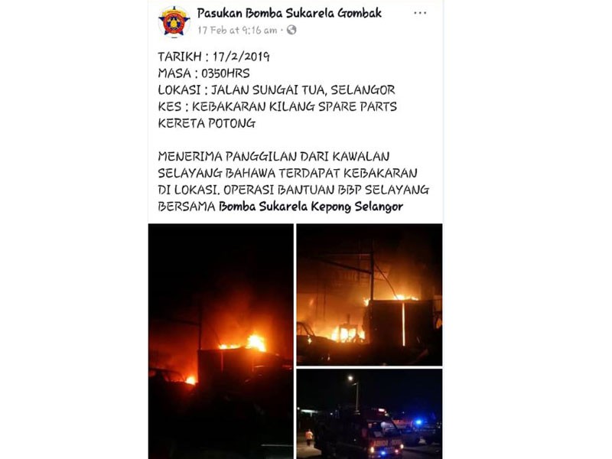
Task: Click the MASA : 0350HRS text line
Action: click(x=203, y=73)
